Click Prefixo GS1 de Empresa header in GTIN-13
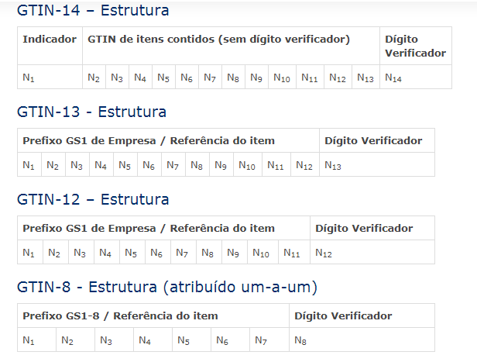Screen dimensions: 477x362 pyautogui.click(x=149, y=140)
